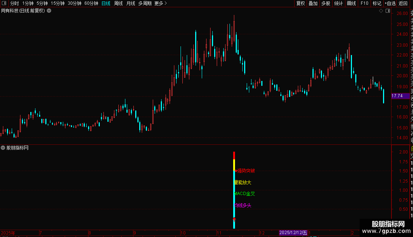Open the 复权 adjustment menu
The height and width of the screenshot is (237, 413).
pyautogui.click(x=300, y=3)
